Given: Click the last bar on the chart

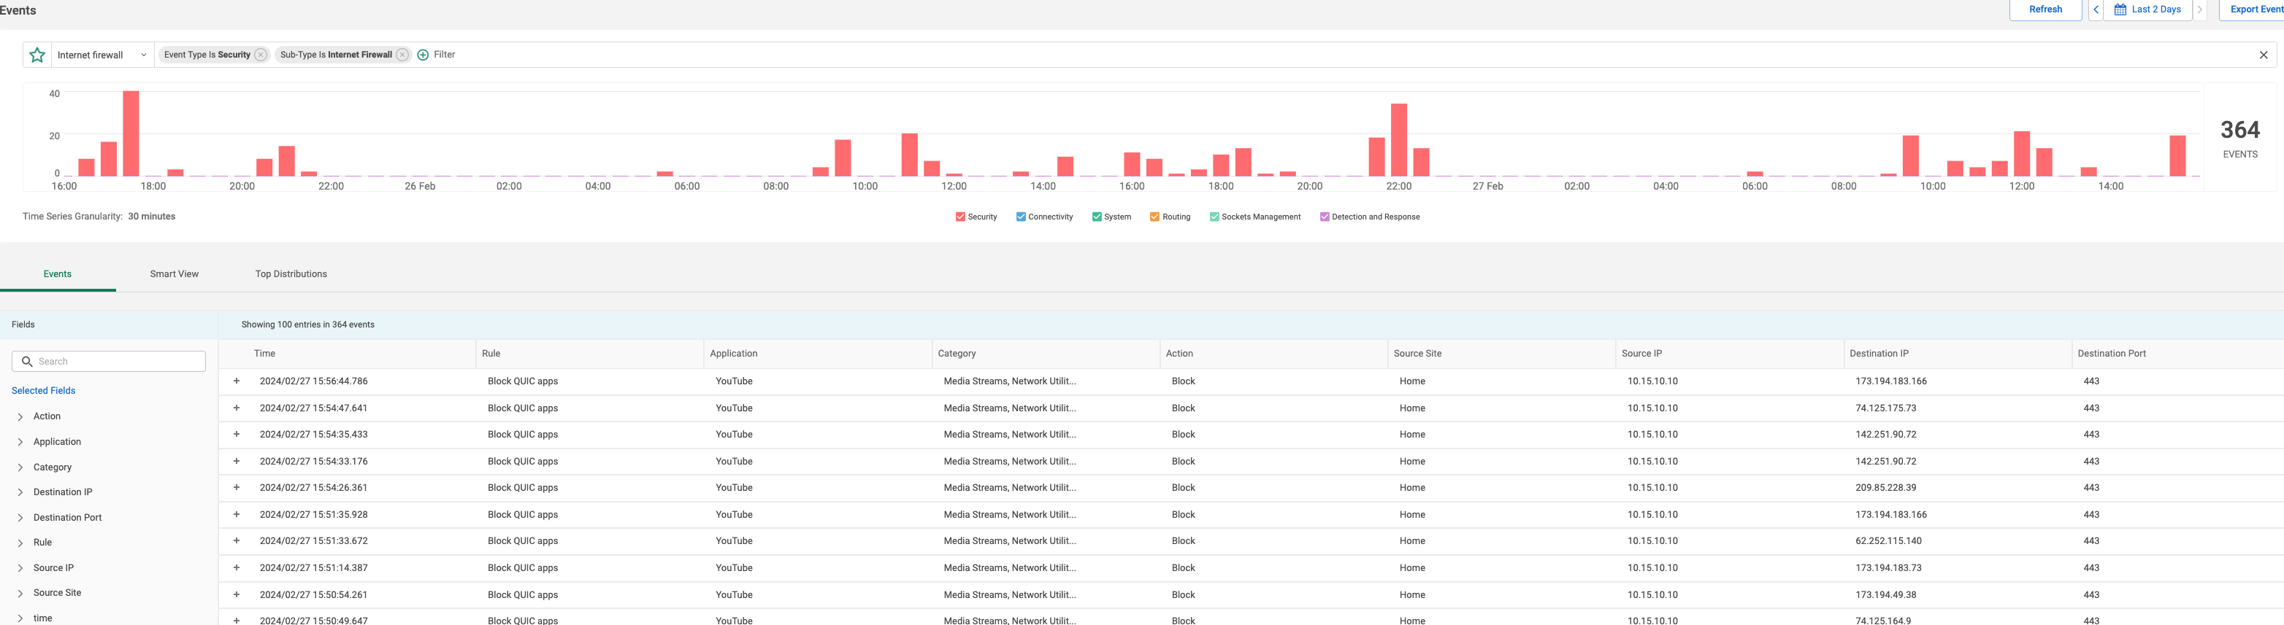Looking at the screenshot, I should (x=2177, y=156).
